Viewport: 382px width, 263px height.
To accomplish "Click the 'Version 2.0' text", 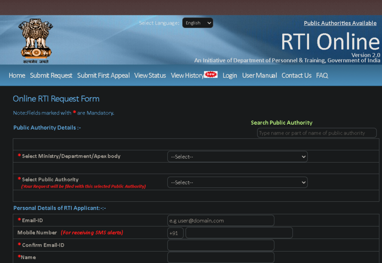I will (x=366, y=55).
